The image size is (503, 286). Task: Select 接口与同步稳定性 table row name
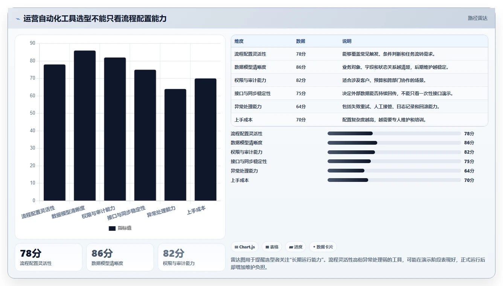pos(253,94)
